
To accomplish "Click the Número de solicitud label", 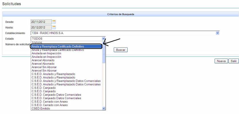I will 17,44.
